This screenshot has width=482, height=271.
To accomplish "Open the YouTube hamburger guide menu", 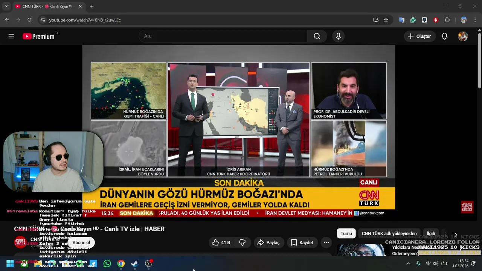I will 11,36.
